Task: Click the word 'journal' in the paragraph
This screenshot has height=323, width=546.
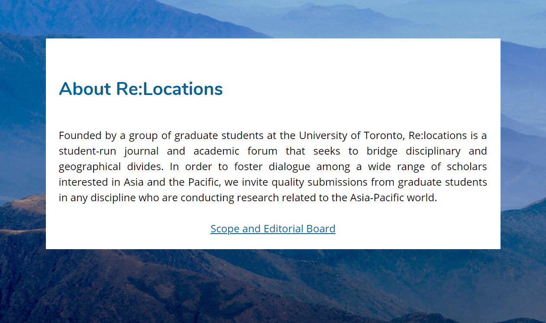Action: tap(141, 151)
